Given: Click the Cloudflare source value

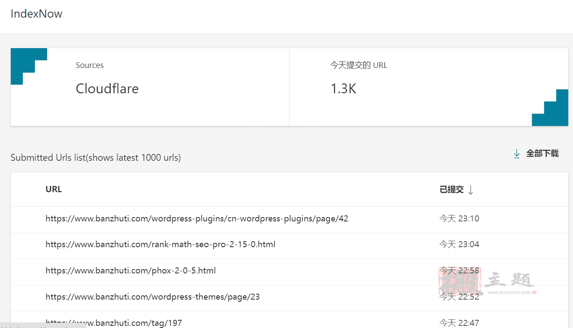Looking at the screenshot, I should (x=107, y=89).
